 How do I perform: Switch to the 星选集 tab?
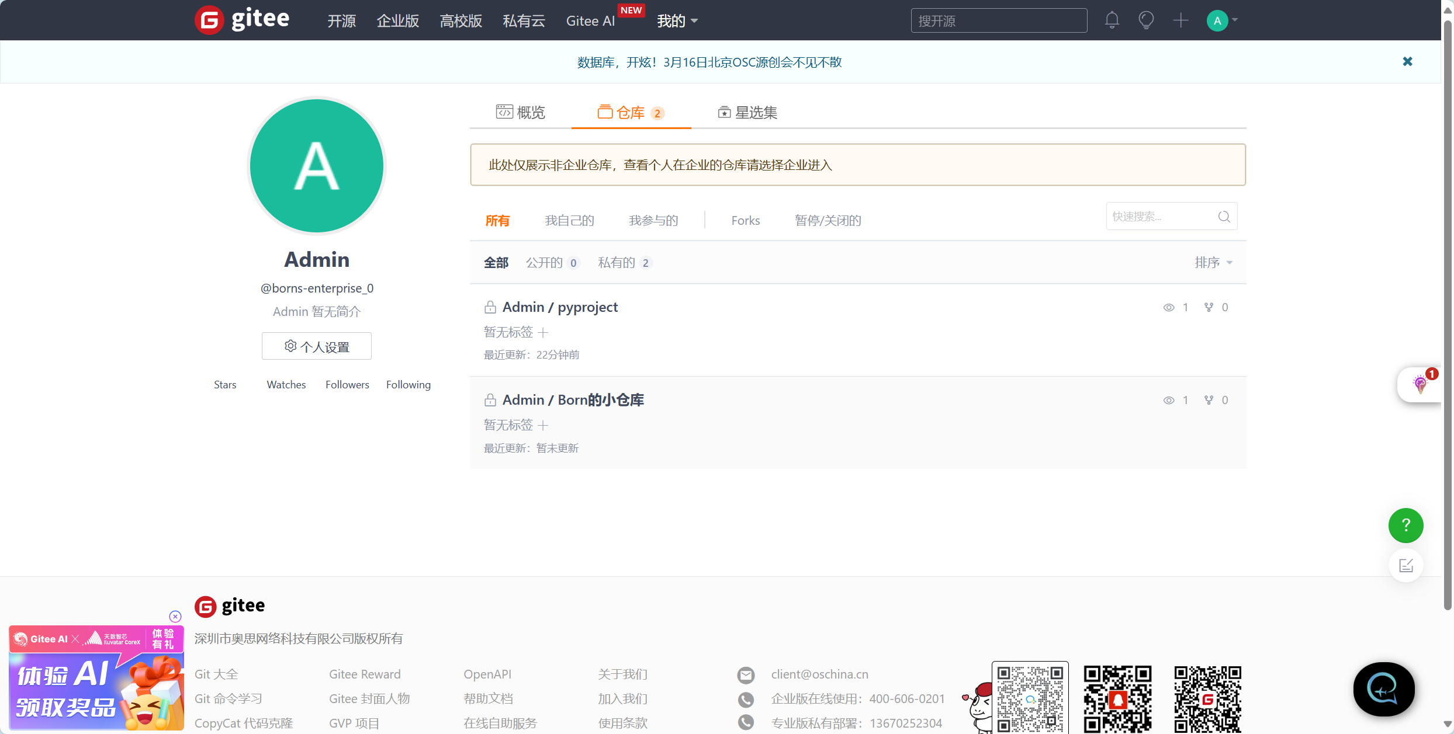point(747,112)
